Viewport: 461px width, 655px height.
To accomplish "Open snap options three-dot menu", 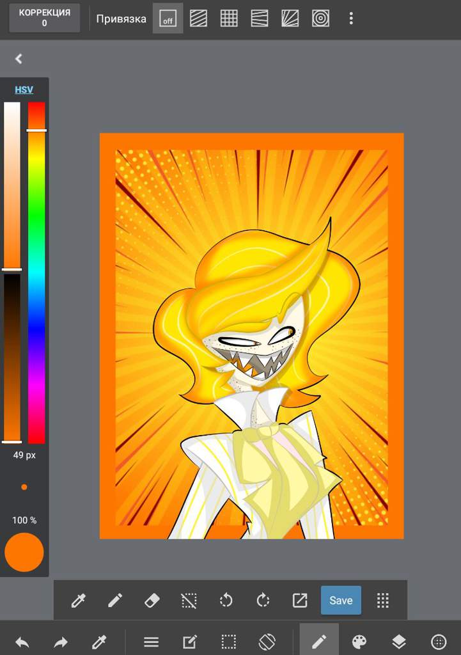I will click(x=351, y=19).
